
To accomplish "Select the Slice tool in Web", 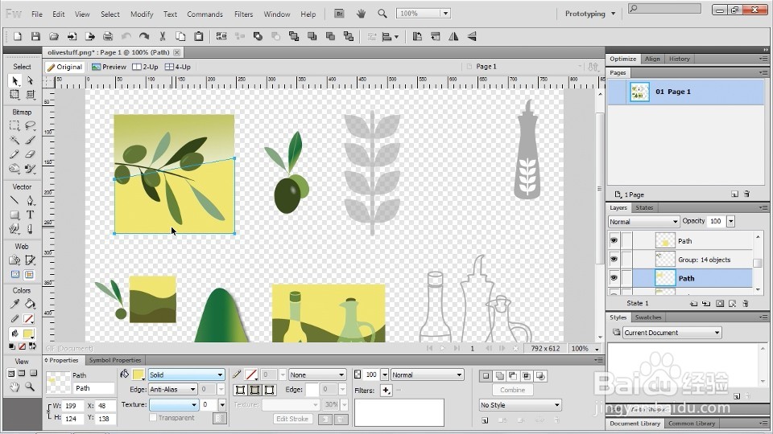I will (x=30, y=260).
